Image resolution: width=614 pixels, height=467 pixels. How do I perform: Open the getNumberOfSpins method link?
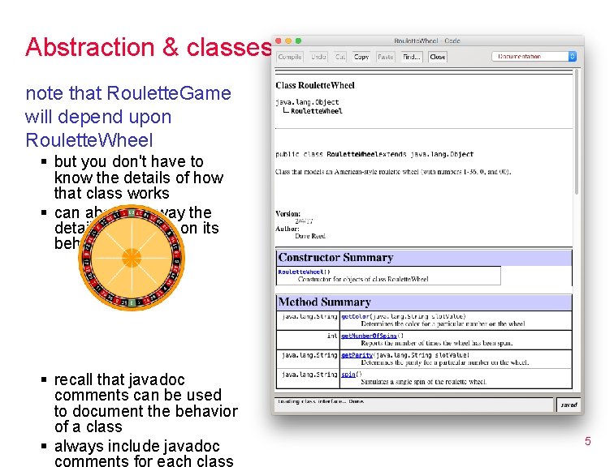(369, 336)
